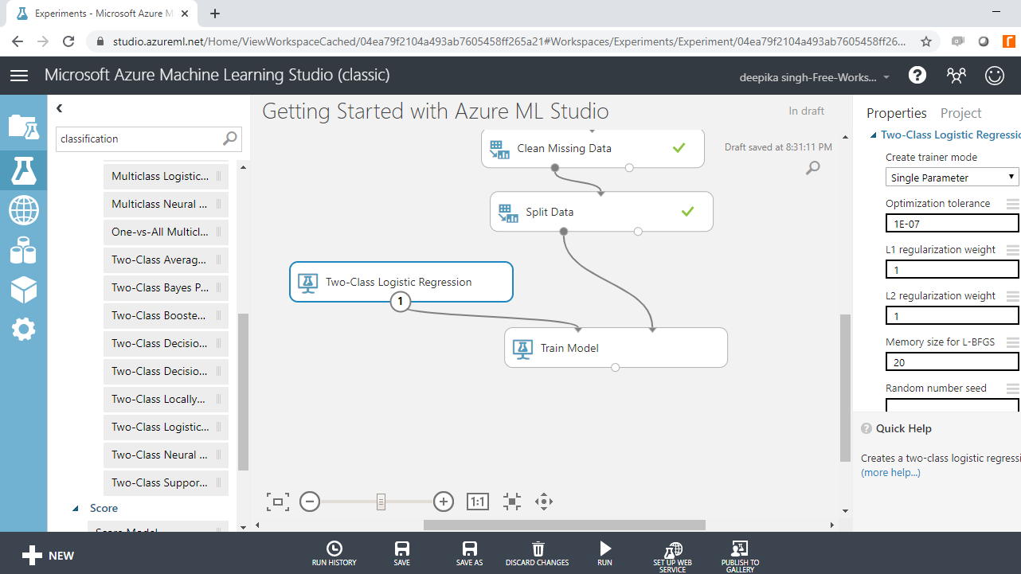Open the Projects sidebar icon
This screenshot has height=574, width=1021.
[23, 126]
